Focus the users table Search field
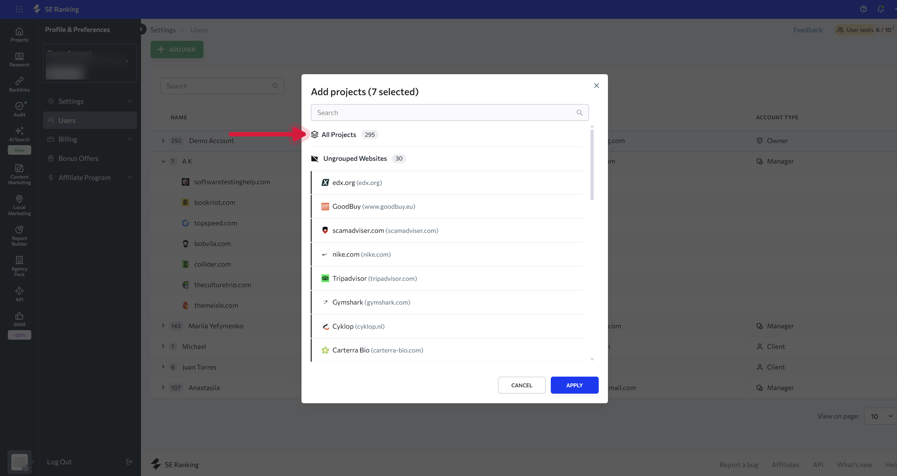This screenshot has width=897, height=476. (222, 86)
